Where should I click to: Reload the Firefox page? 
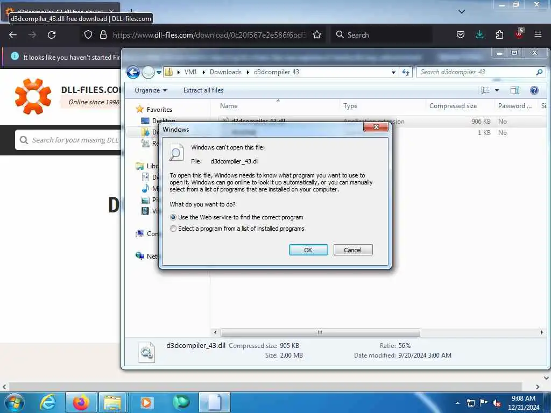point(52,35)
